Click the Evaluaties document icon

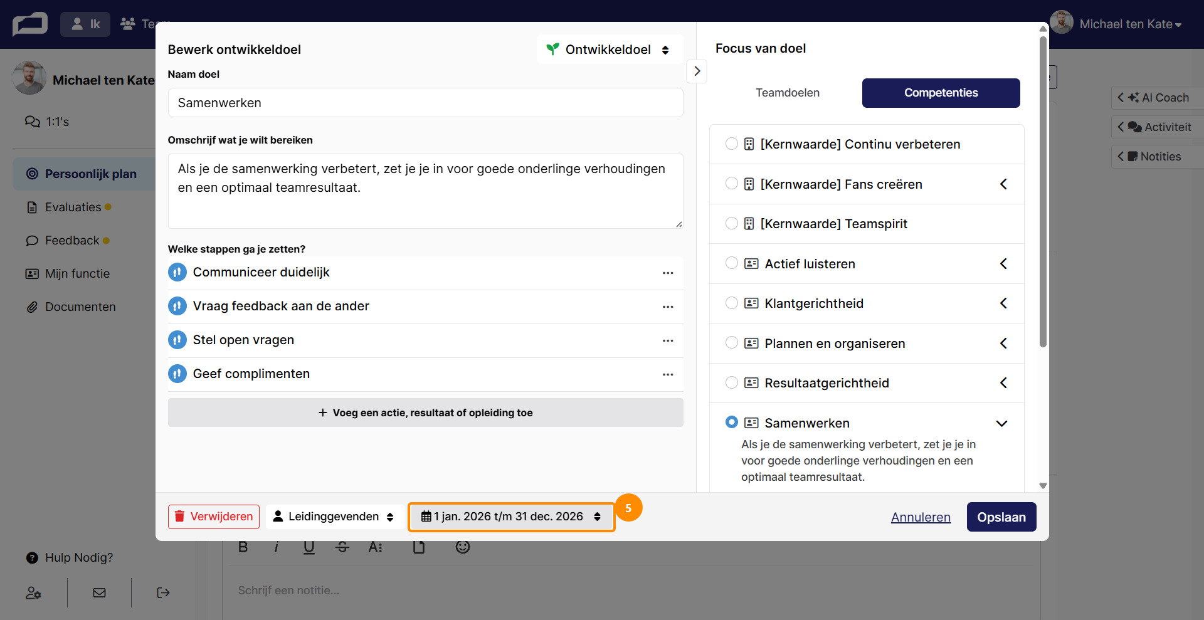(x=32, y=207)
